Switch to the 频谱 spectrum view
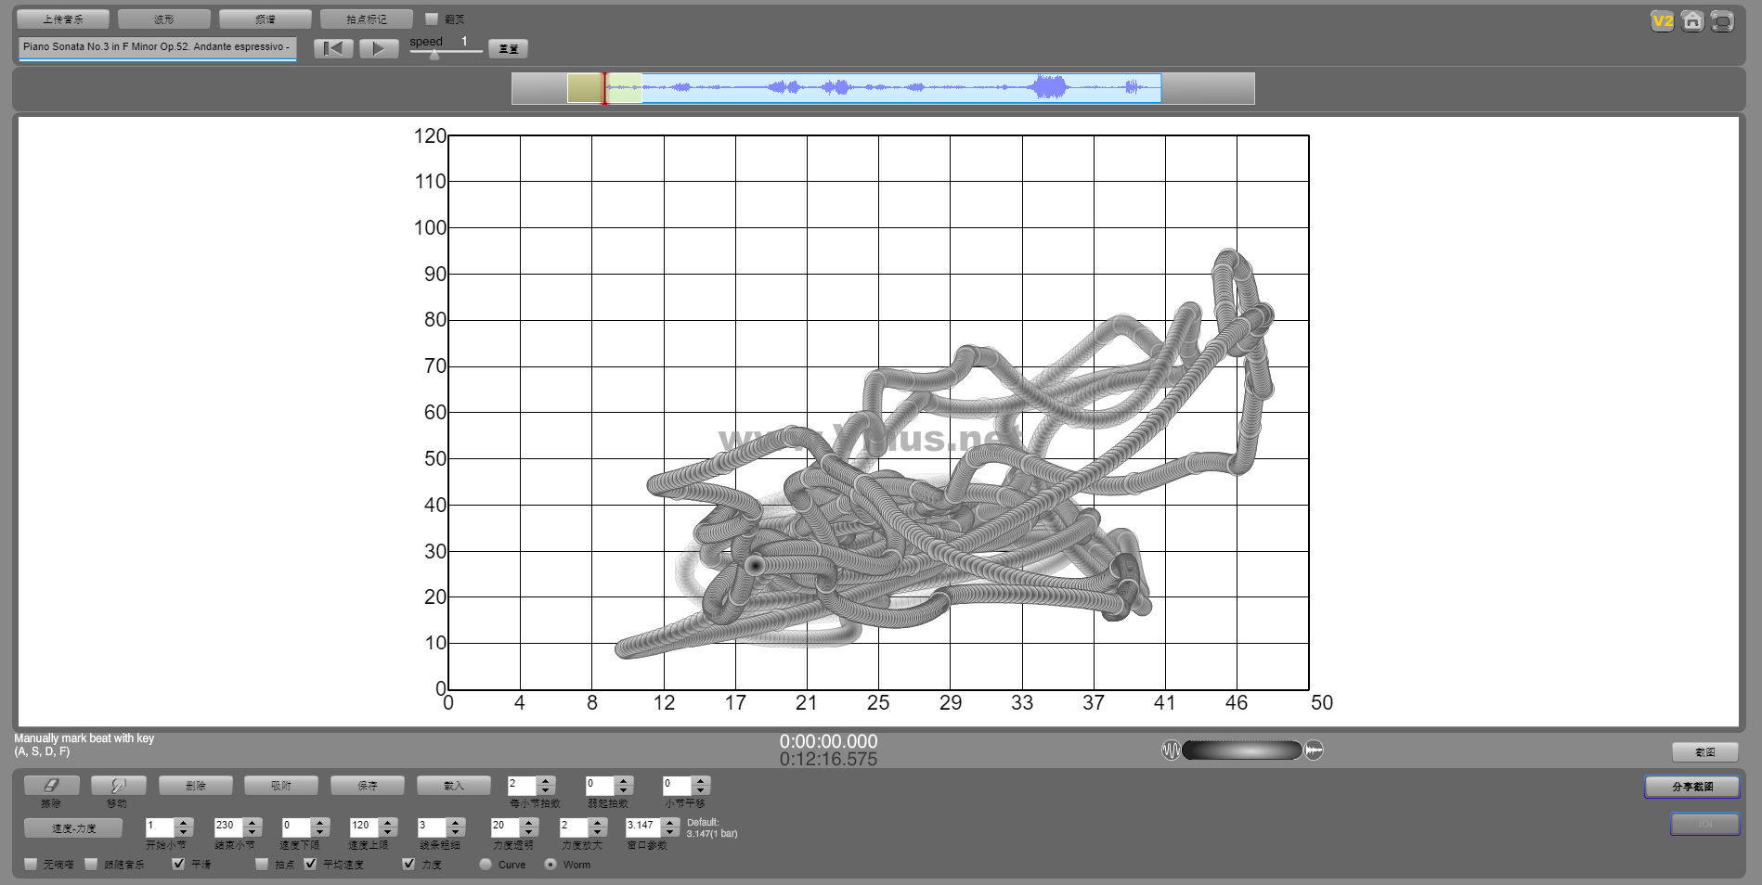This screenshot has height=885, width=1762. point(265,19)
